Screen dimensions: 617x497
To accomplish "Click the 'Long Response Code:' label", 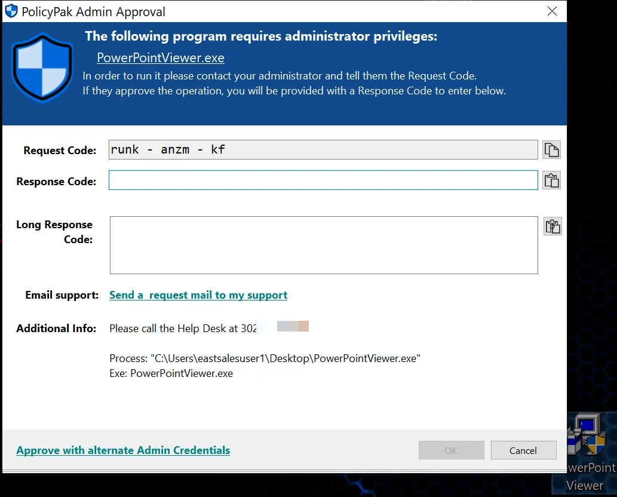I will coord(54,232).
